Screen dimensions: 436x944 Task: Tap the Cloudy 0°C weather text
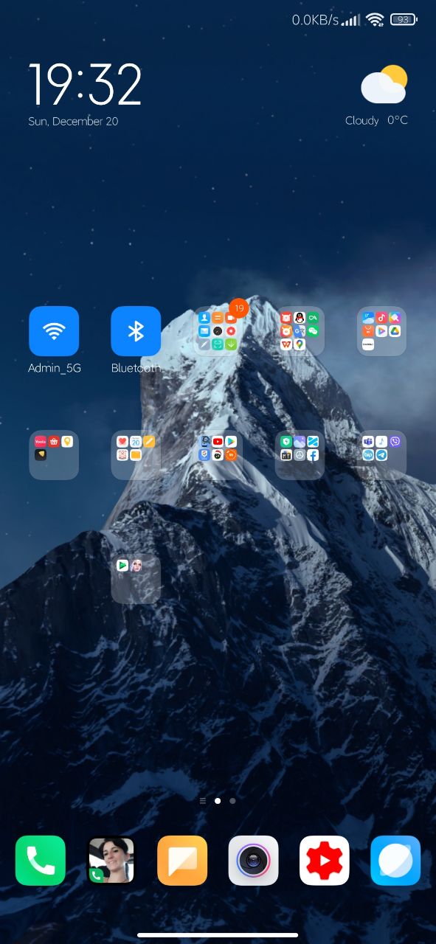[376, 120]
